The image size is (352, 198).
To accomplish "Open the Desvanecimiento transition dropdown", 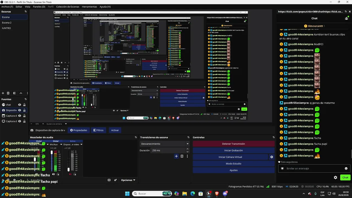I will point(165,144).
